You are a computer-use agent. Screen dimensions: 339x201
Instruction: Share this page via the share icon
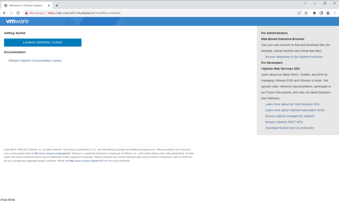tap(299, 13)
